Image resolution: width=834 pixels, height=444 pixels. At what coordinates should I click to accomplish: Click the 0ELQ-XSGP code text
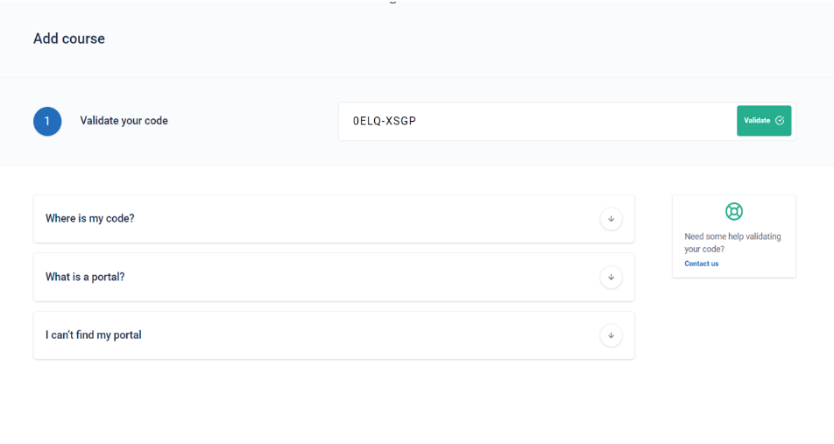[384, 121]
